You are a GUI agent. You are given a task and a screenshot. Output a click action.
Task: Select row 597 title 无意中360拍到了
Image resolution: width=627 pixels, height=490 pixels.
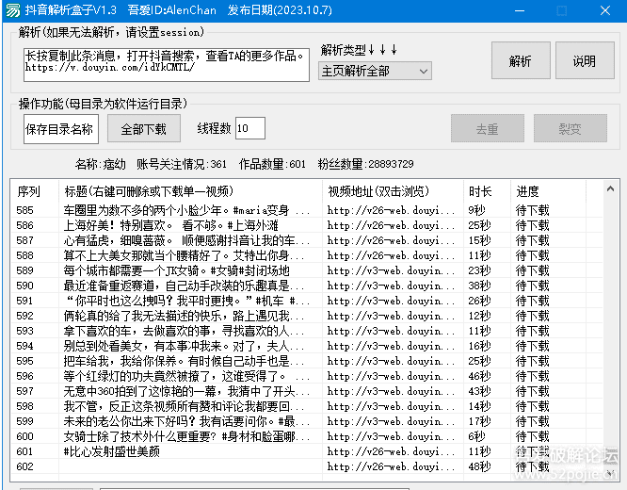click(x=186, y=391)
